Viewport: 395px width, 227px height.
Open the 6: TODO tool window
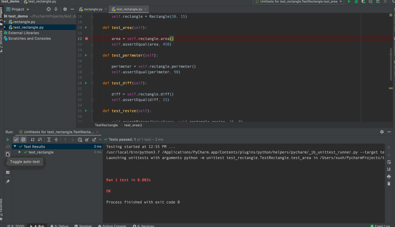16,226
